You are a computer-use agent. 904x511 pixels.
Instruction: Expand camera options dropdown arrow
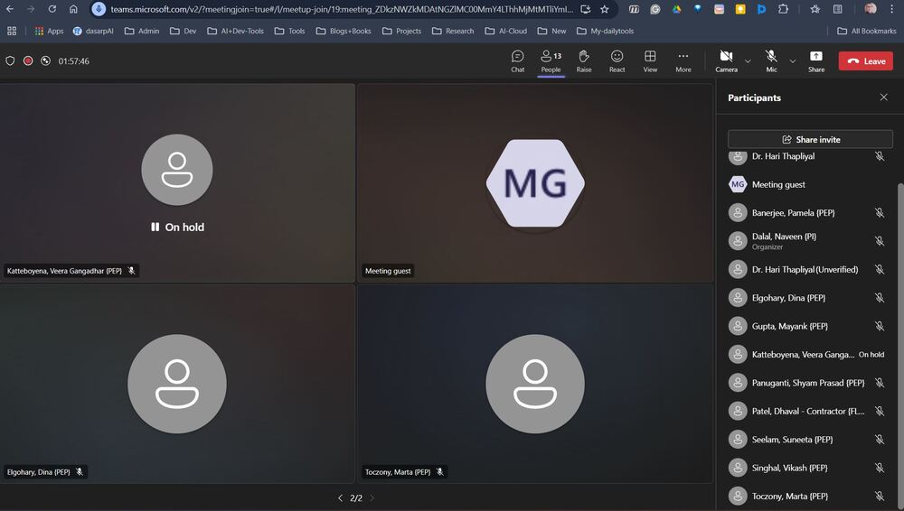click(748, 61)
